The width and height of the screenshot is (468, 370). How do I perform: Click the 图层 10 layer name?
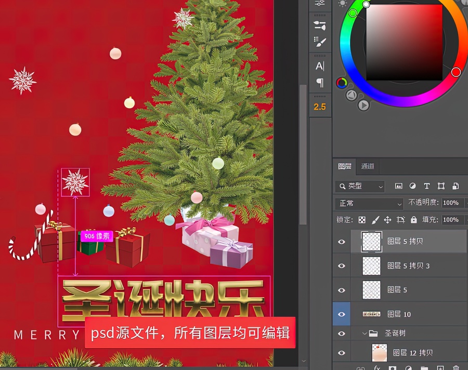[x=399, y=314]
